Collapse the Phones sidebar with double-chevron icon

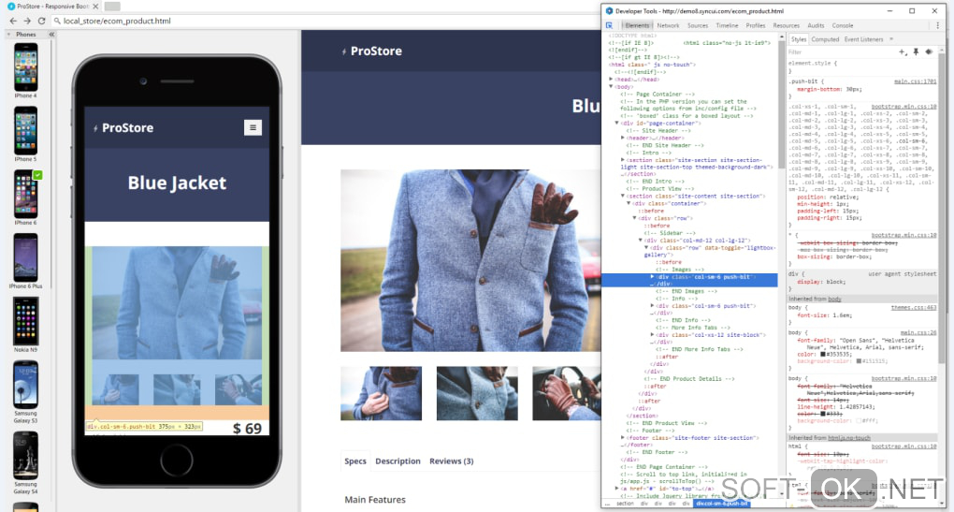[51, 34]
